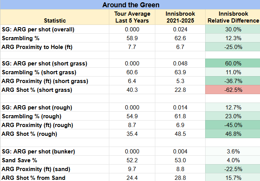Click the 62.6 Innisbrook scrambling value
The width and height of the screenshot is (260, 181).
pos(180,38)
